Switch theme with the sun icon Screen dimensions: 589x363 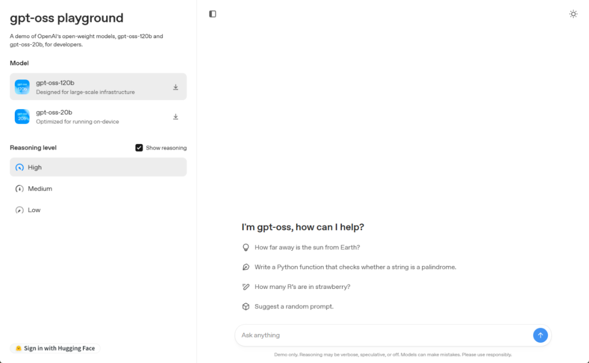(573, 14)
